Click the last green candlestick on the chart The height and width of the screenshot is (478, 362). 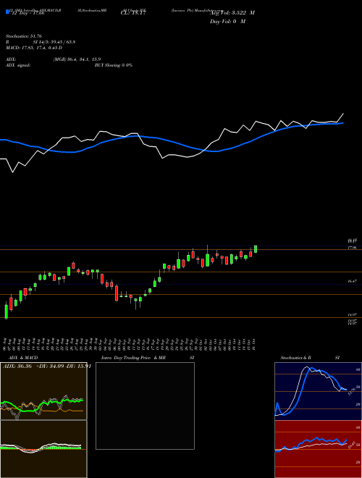pos(256,248)
